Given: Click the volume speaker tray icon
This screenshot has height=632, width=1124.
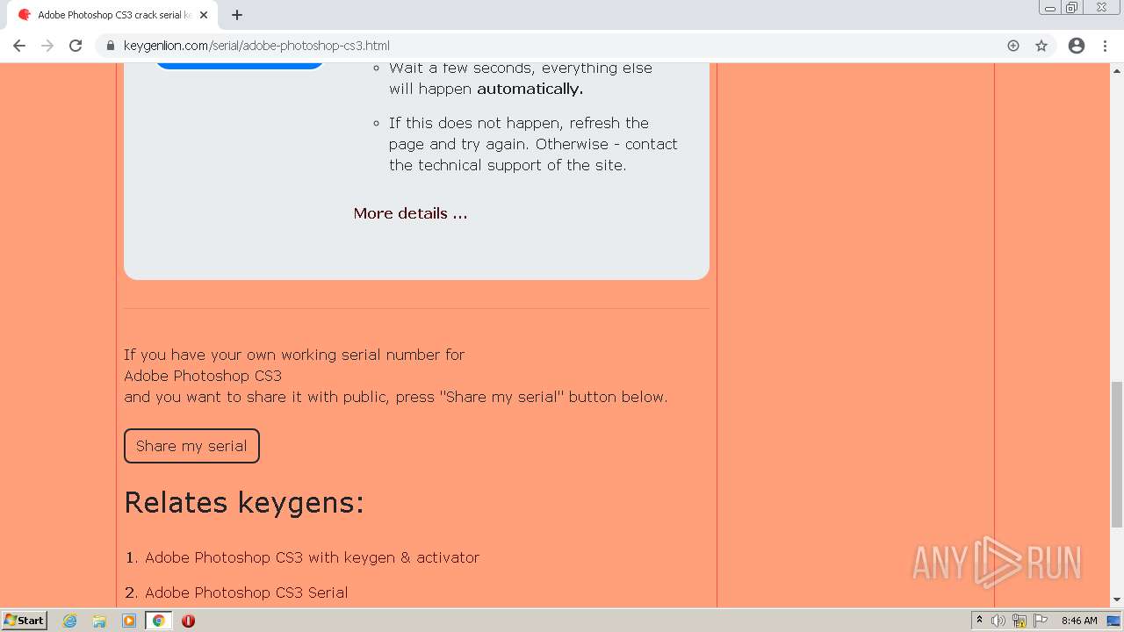Looking at the screenshot, I should point(998,621).
